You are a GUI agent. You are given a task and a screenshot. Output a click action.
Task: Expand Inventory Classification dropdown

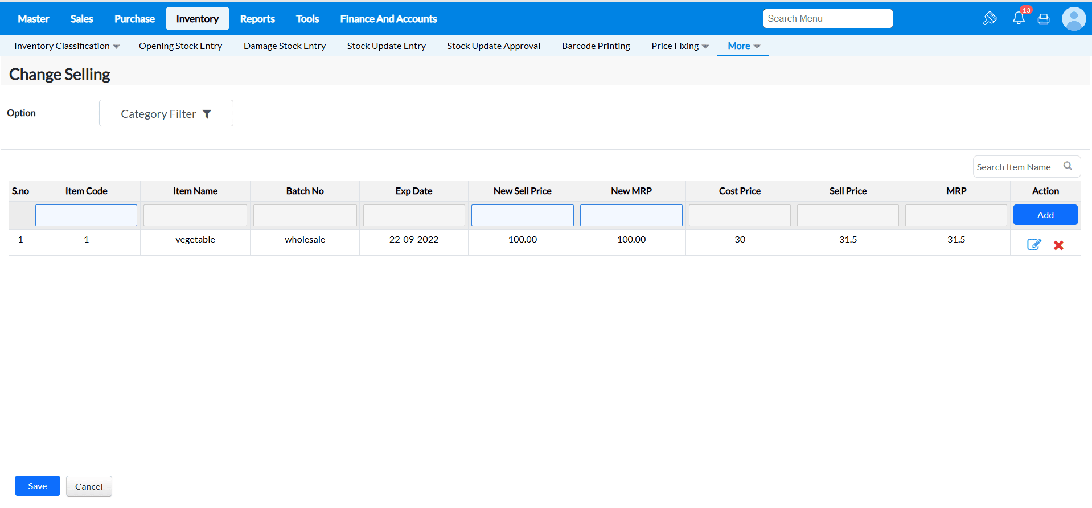[x=67, y=46]
